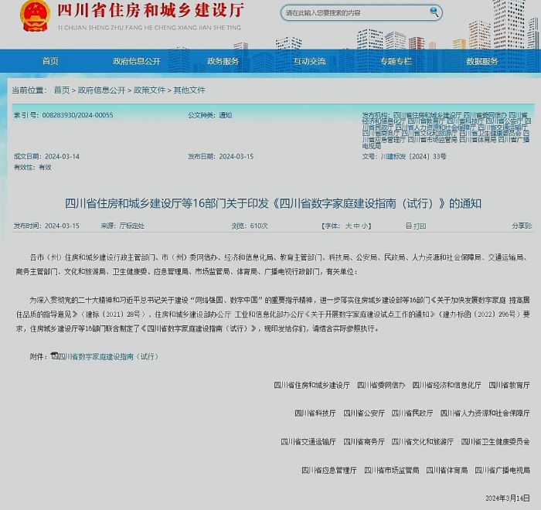
Task: Click the 文号 川建标发〔2024〕33号 text
Action: (404, 157)
